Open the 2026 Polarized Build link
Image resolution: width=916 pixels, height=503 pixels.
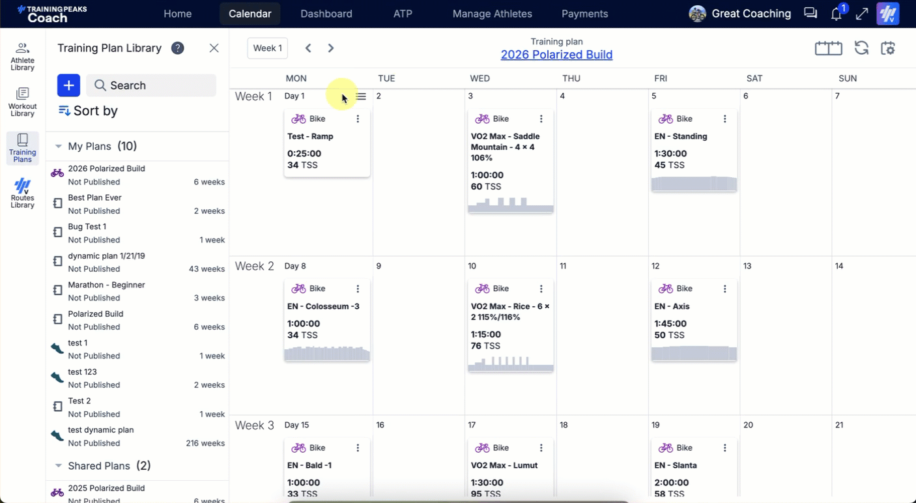pos(556,55)
